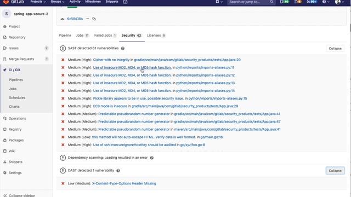Open MD5 hash vulnerability for imports-aliases.py:11

pos(132,67)
